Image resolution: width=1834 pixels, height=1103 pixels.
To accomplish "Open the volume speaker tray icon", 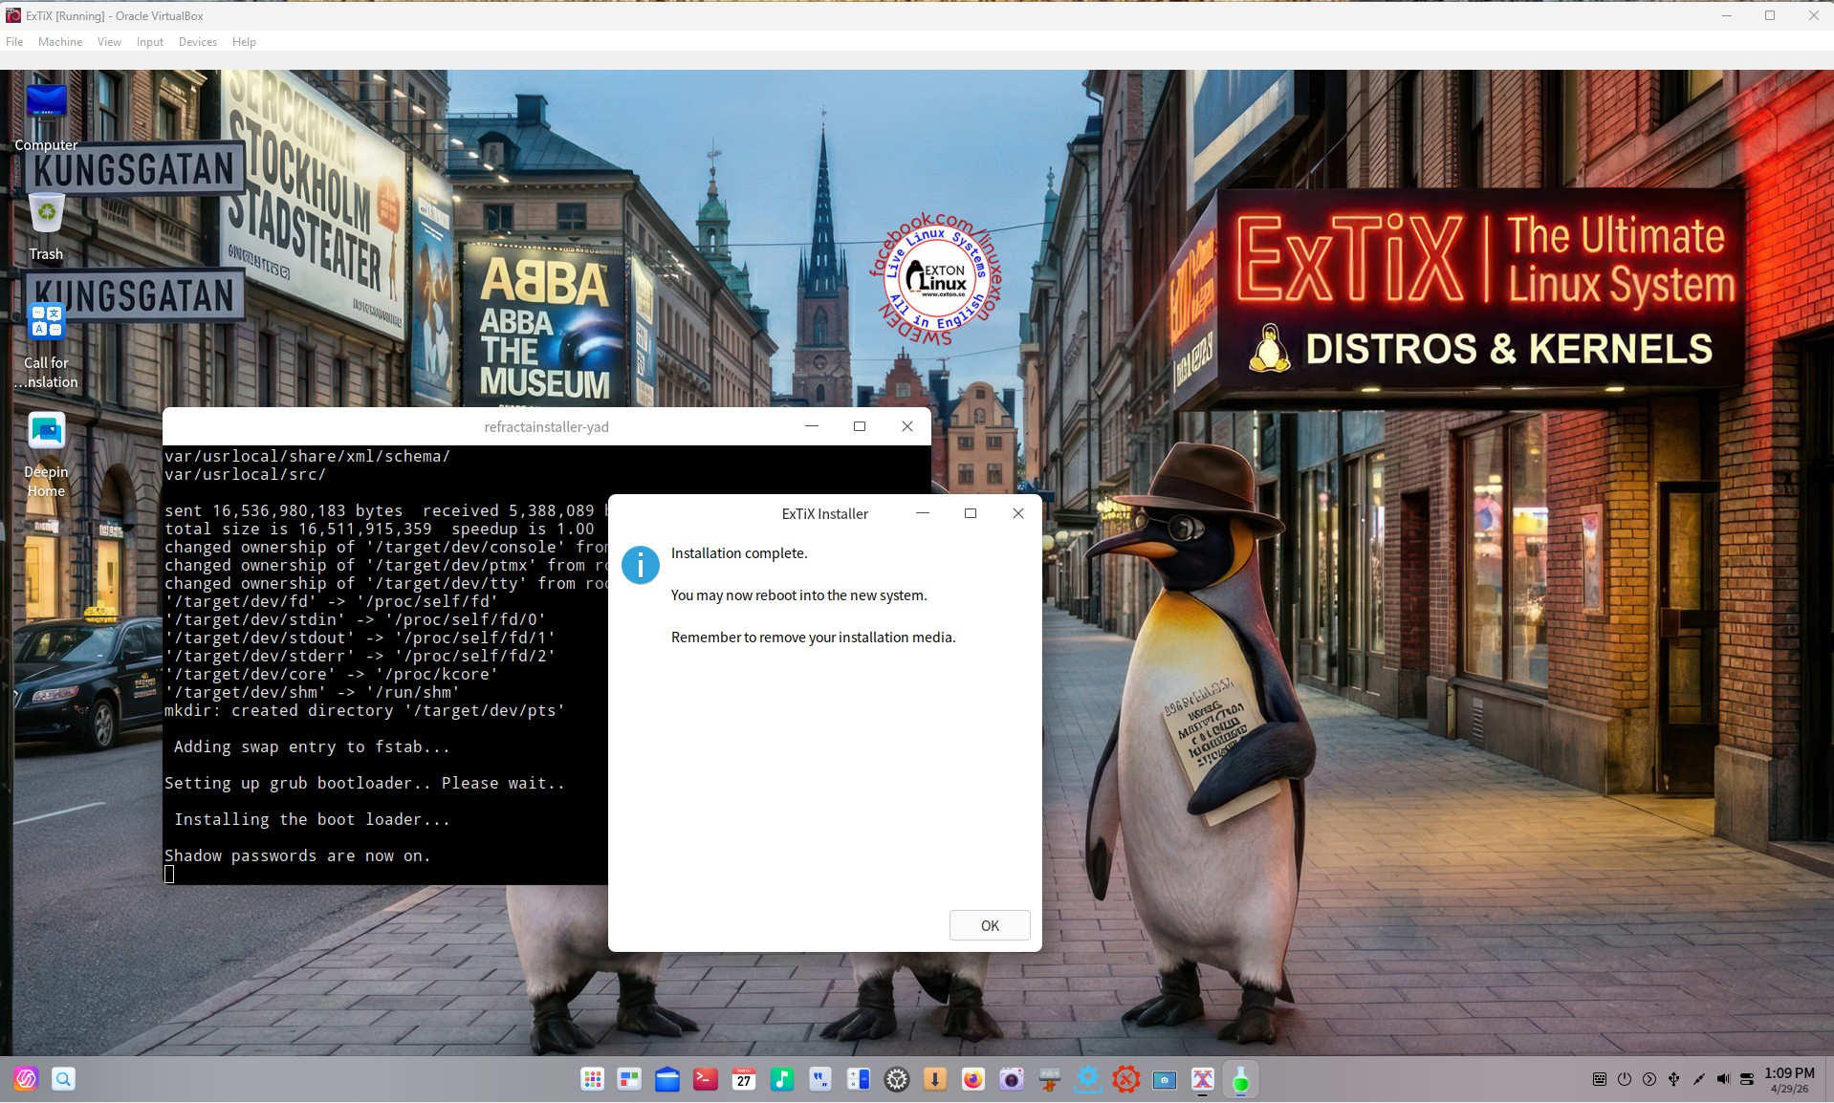I will tap(1723, 1079).
